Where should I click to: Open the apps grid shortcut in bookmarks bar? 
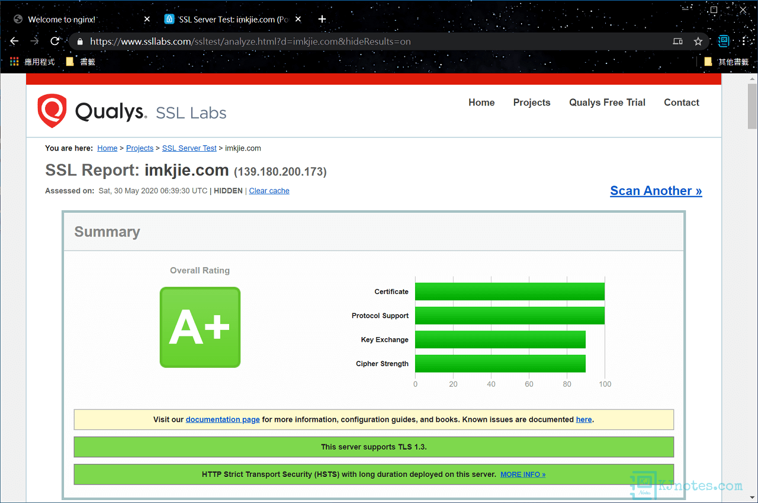(x=15, y=62)
